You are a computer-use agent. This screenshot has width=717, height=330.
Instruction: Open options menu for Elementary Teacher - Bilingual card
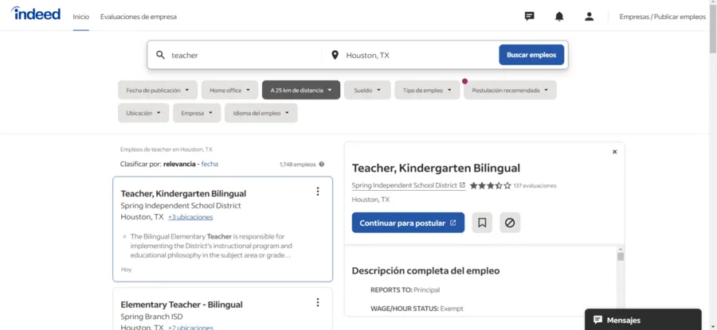(318, 303)
